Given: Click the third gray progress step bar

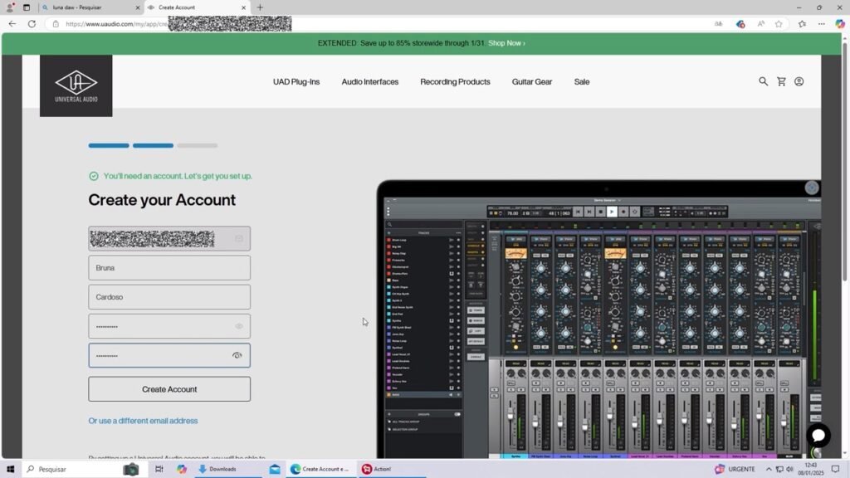Looking at the screenshot, I should [x=198, y=145].
